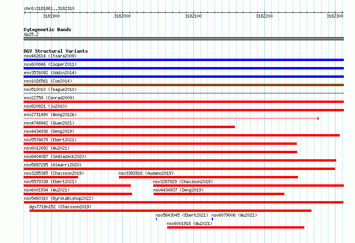Click the nsv462614 (Itsara2009) label

[50, 56]
